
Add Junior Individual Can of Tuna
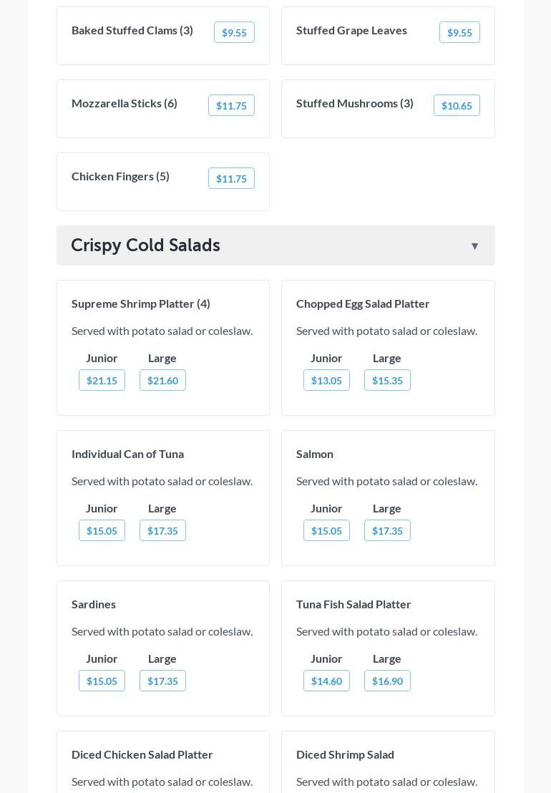102,531
